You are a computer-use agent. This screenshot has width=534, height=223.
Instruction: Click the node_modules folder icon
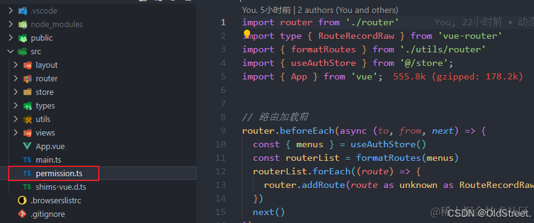[x=22, y=25]
